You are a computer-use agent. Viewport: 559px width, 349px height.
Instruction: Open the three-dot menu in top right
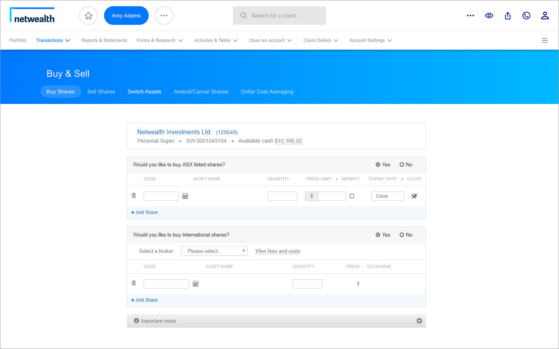(x=470, y=16)
